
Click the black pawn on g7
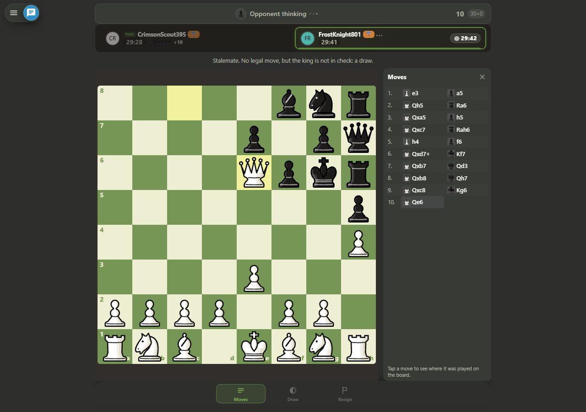tap(324, 138)
